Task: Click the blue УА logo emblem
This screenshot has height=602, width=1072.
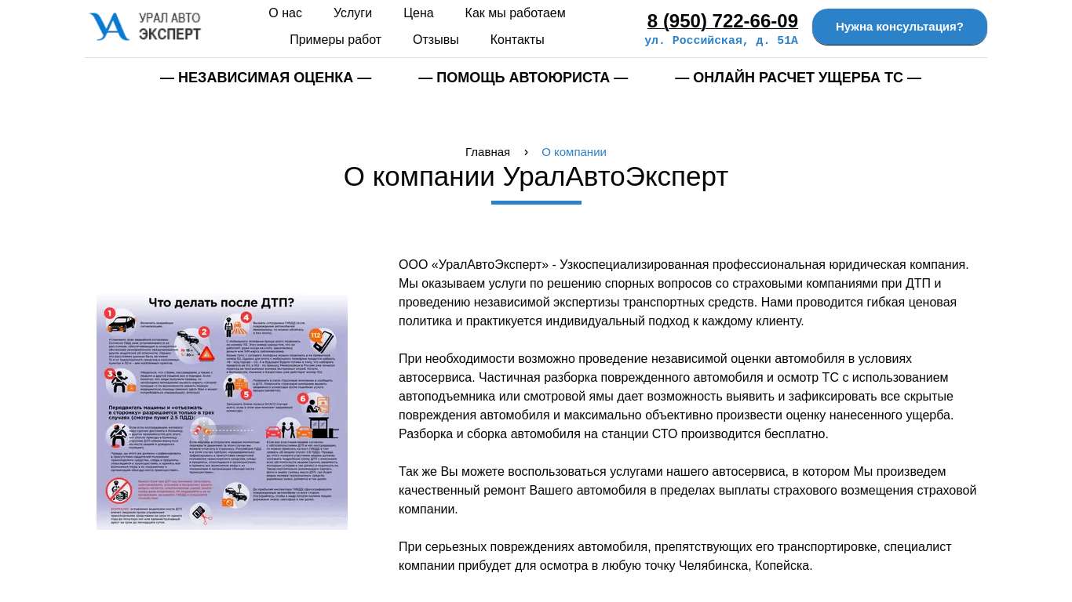Action: [109, 27]
